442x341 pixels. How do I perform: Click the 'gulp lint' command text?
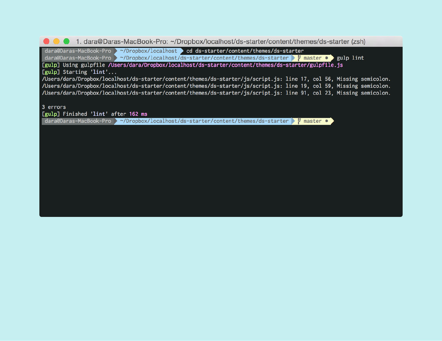click(x=350, y=58)
